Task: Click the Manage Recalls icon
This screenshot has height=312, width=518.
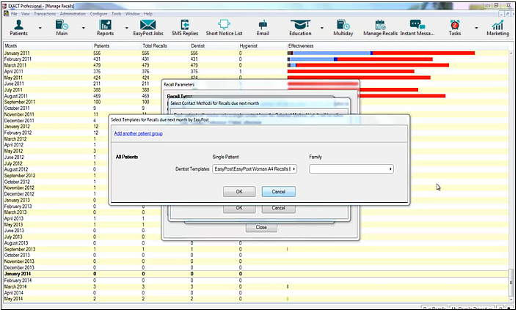Action: [380, 28]
